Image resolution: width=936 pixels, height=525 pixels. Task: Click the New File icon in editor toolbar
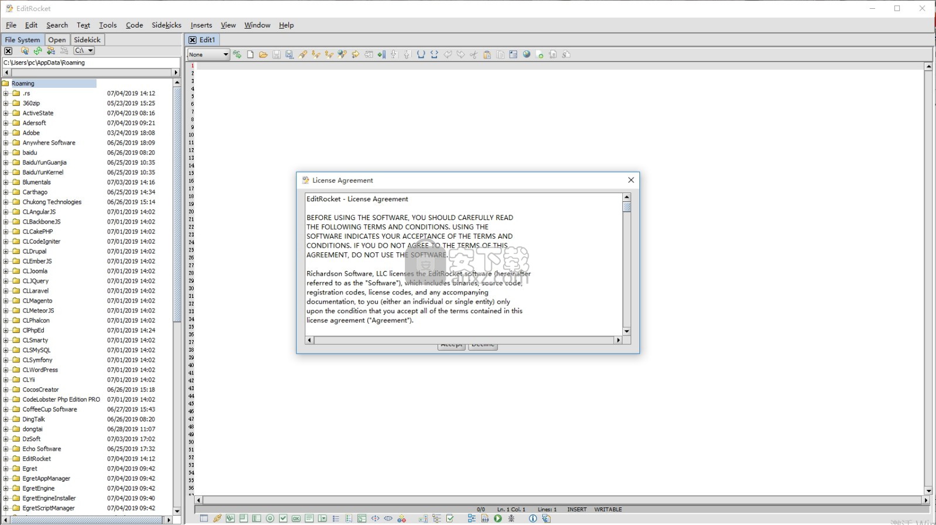(250, 54)
